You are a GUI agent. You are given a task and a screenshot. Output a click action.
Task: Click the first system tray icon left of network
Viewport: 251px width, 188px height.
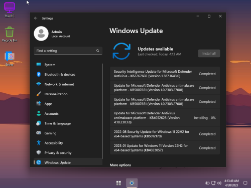click(207, 183)
